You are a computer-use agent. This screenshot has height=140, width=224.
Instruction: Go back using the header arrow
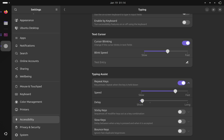click(x=64, y=10)
